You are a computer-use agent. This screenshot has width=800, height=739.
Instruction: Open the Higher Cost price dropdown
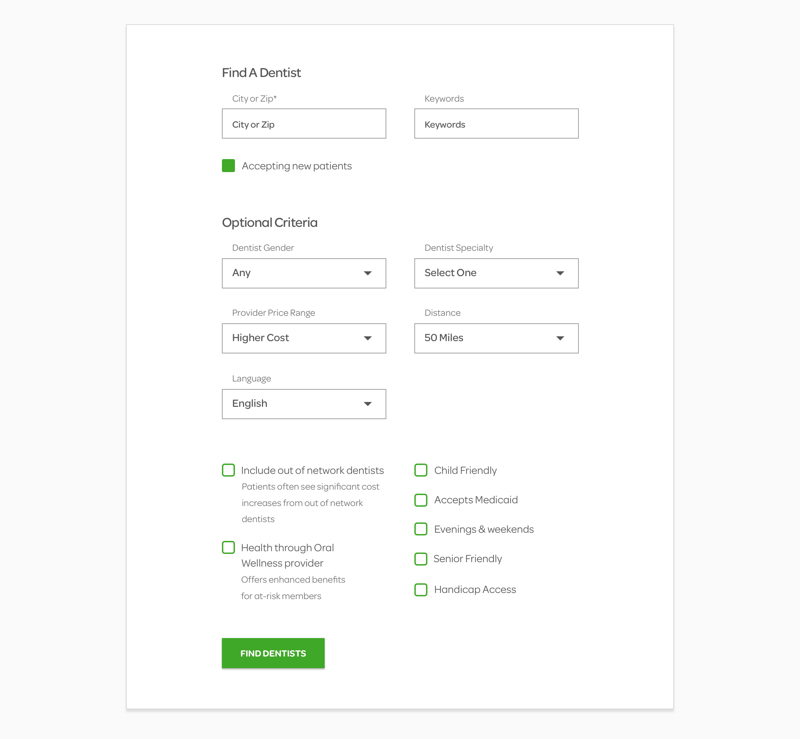(x=304, y=338)
